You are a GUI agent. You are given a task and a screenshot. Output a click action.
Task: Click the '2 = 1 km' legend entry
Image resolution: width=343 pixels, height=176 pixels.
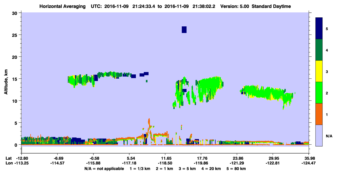[165, 169]
